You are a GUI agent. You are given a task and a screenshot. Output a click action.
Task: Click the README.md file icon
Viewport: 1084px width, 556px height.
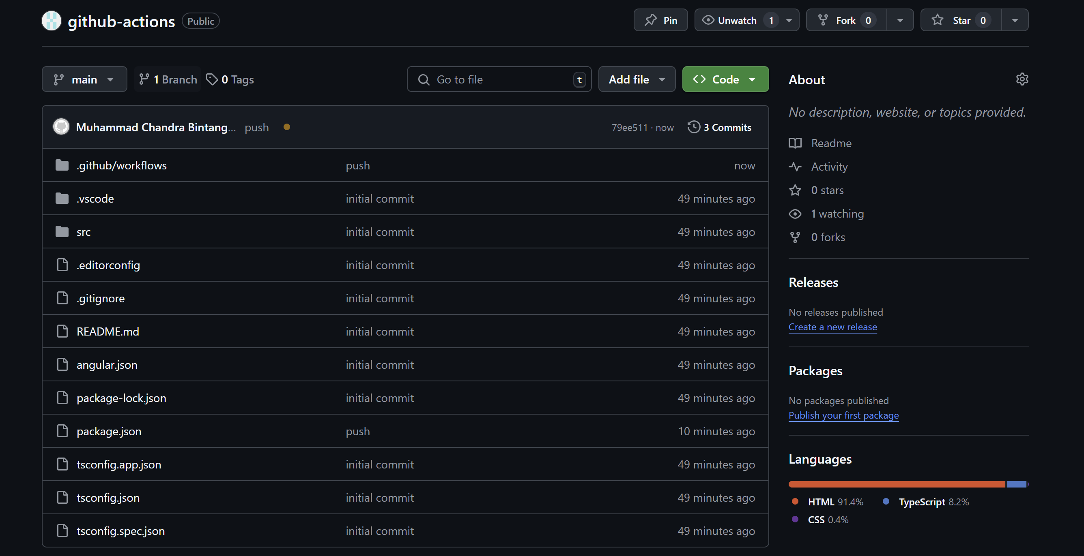pos(62,331)
